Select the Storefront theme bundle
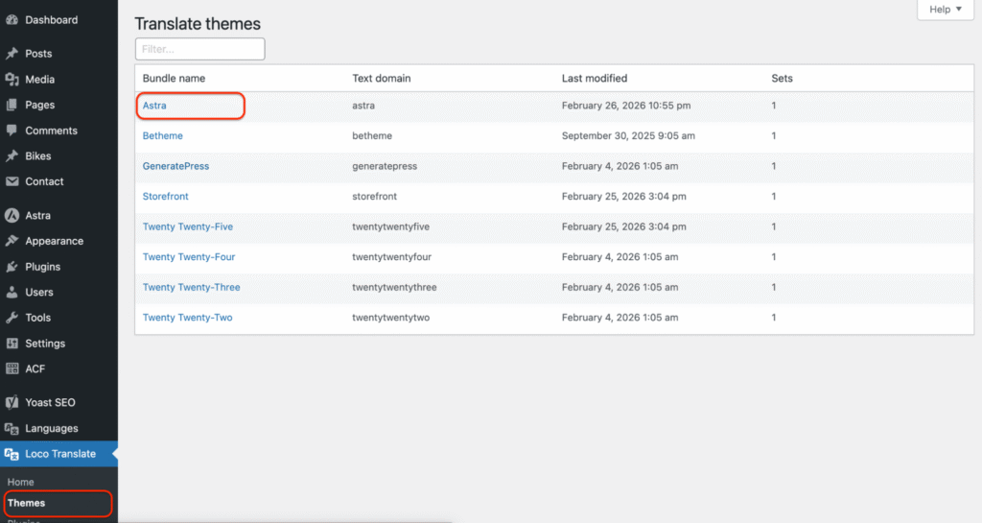The height and width of the screenshot is (523, 982). pyautogui.click(x=165, y=197)
